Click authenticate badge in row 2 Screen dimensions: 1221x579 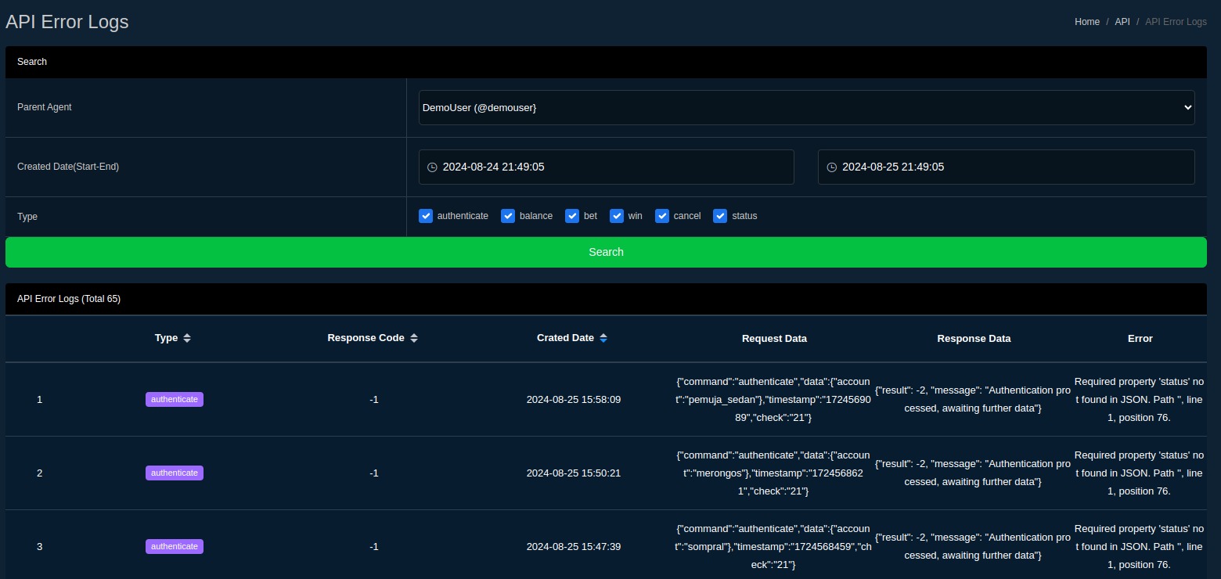175,473
